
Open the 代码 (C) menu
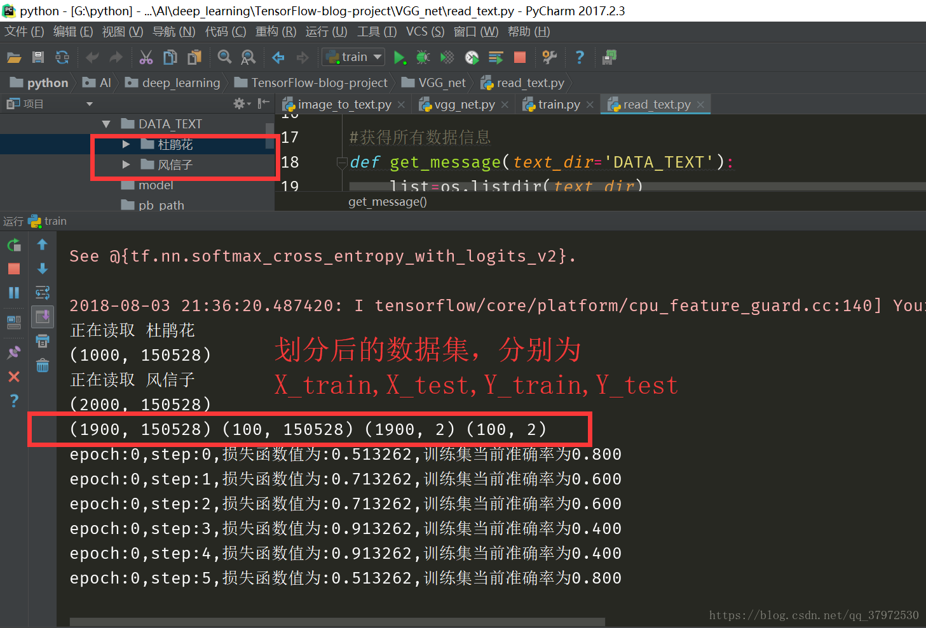click(226, 32)
